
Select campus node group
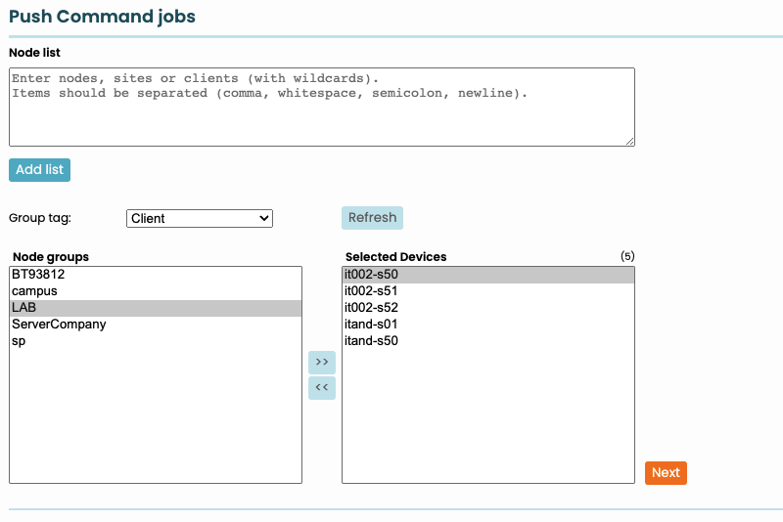(35, 291)
